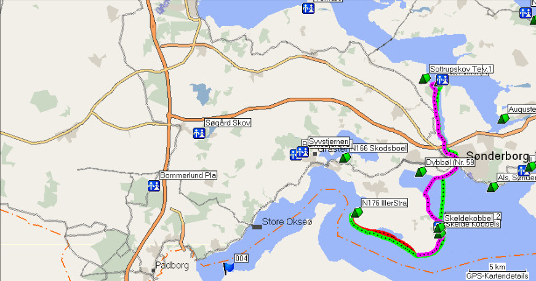The width and height of the screenshot is (536, 281).
Task: Select the N176 IllerStra tent icon
Action: click(356, 213)
